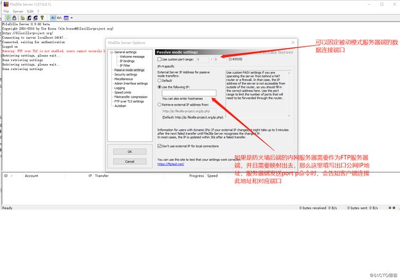Open IP Filter settings page
This screenshot has height=280, width=400.
(125, 66)
